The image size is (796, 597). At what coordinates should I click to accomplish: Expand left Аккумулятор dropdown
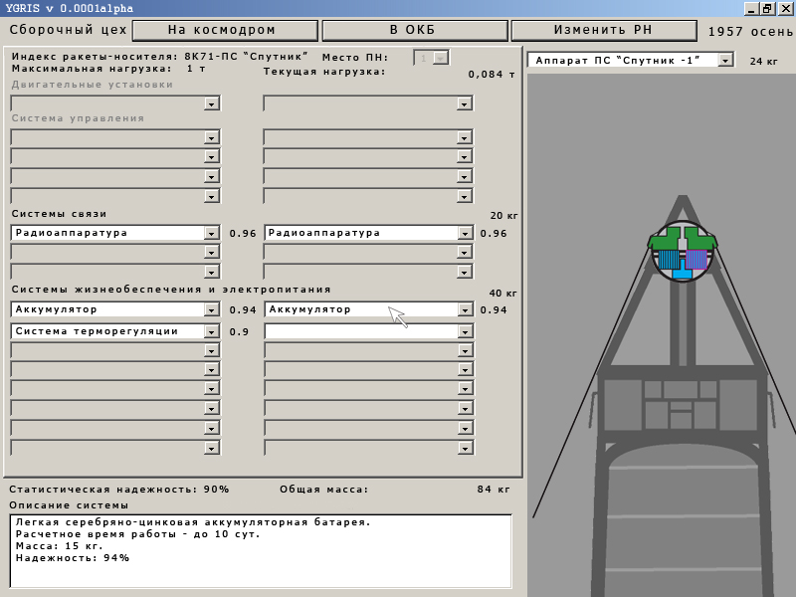click(x=211, y=309)
